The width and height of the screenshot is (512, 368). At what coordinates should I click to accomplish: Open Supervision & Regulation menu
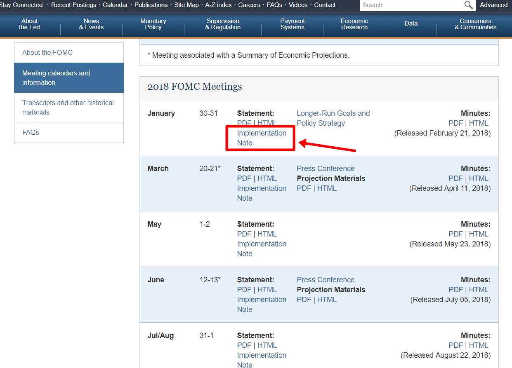pyautogui.click(x=223, y=24)
